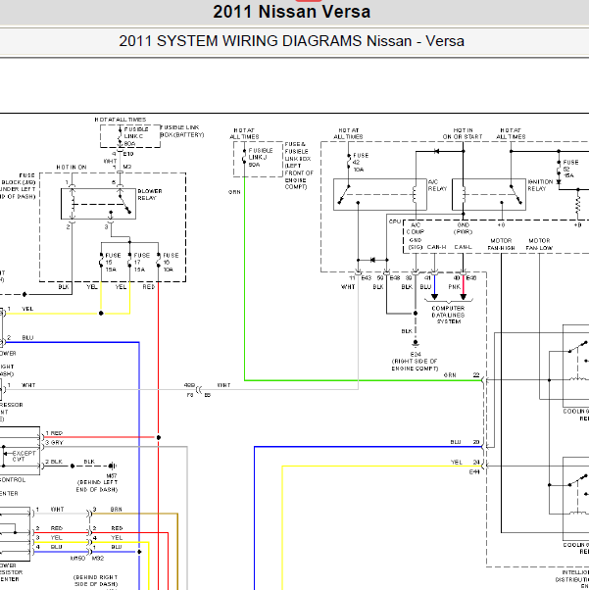The height and width of the screenshot is (590, 589).
Task: Click 'FUSE & FUSIBLE LINK BOX' location text
Action: (x=299, y=166)
